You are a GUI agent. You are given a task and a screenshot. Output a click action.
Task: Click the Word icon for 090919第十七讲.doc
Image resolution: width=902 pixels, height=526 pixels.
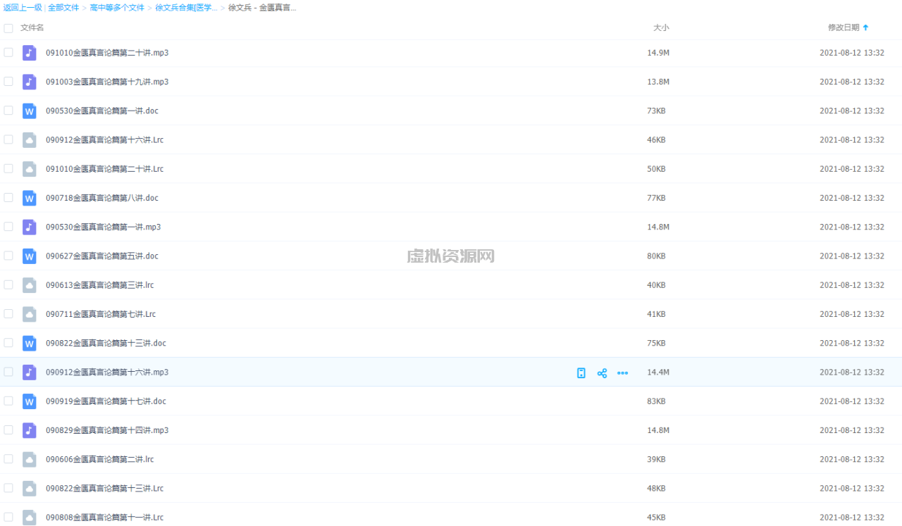[29, 401]
